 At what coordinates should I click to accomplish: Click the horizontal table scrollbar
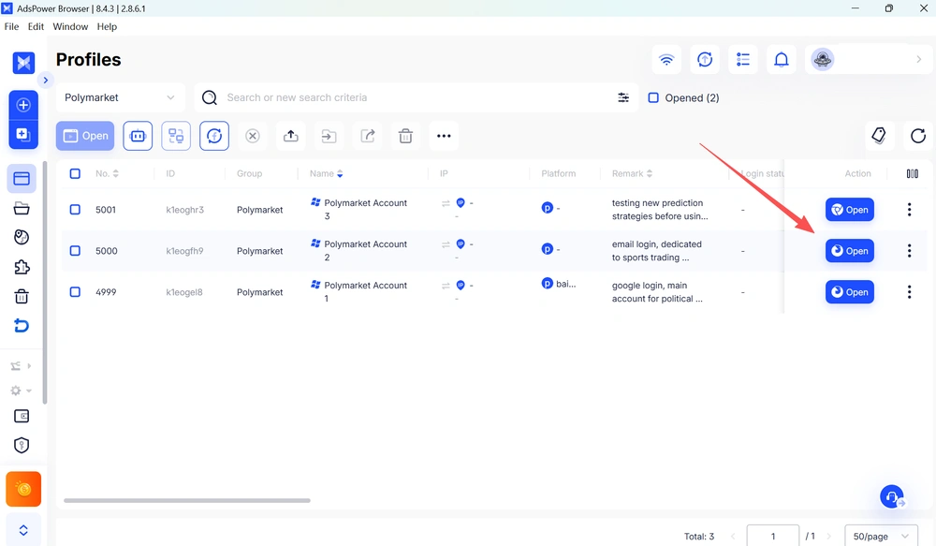click(x=187, y=501)
